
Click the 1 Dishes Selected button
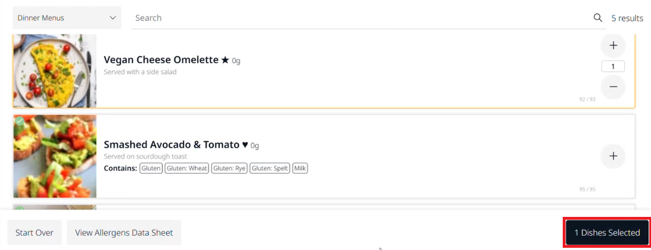coord(607,232)
